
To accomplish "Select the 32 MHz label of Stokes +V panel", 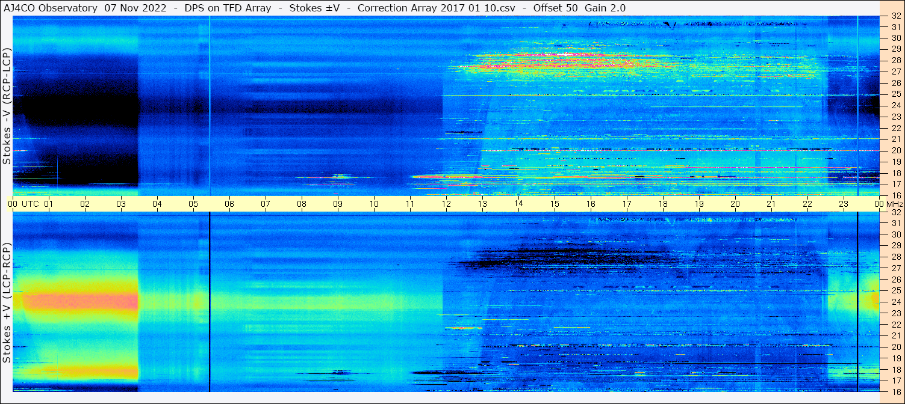I will point(895,212).
